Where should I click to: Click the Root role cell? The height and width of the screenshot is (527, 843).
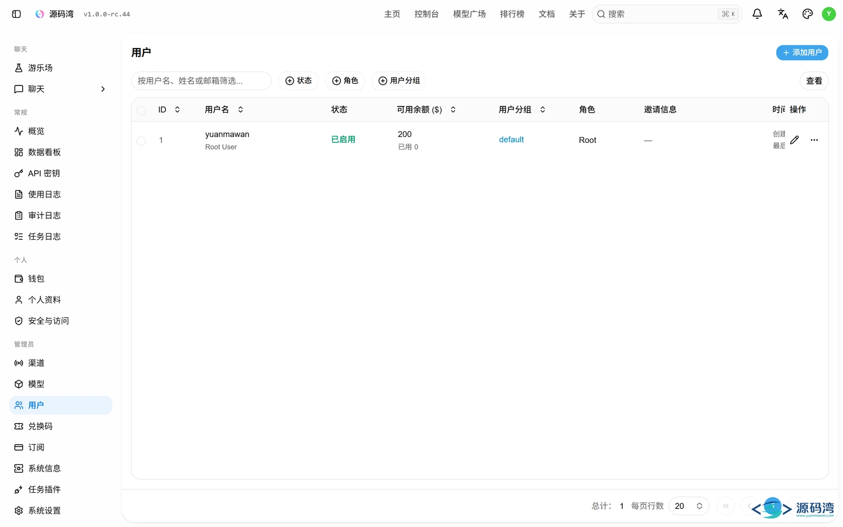pos(587,140)
